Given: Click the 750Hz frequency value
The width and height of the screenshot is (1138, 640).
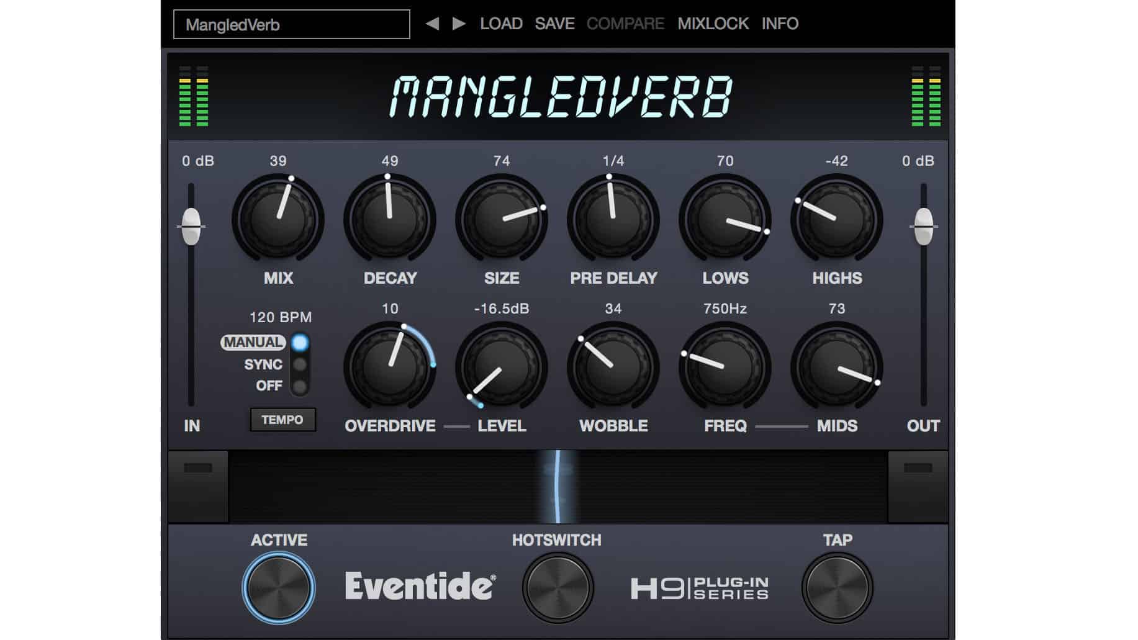Looking at the screenshot, I should click(x=725, y=309).
